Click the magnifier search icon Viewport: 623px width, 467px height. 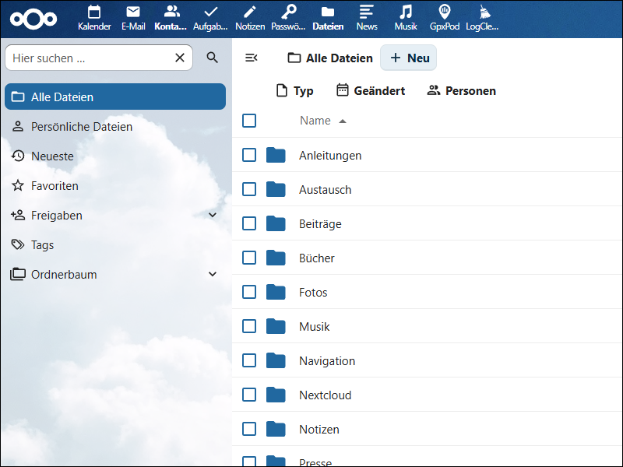[213, 58]
